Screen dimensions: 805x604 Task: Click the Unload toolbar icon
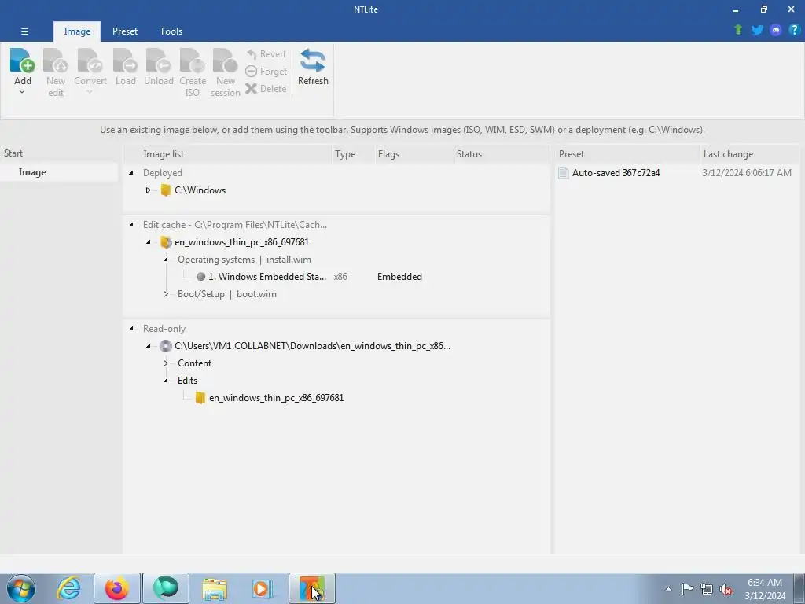tap(159, 61)
